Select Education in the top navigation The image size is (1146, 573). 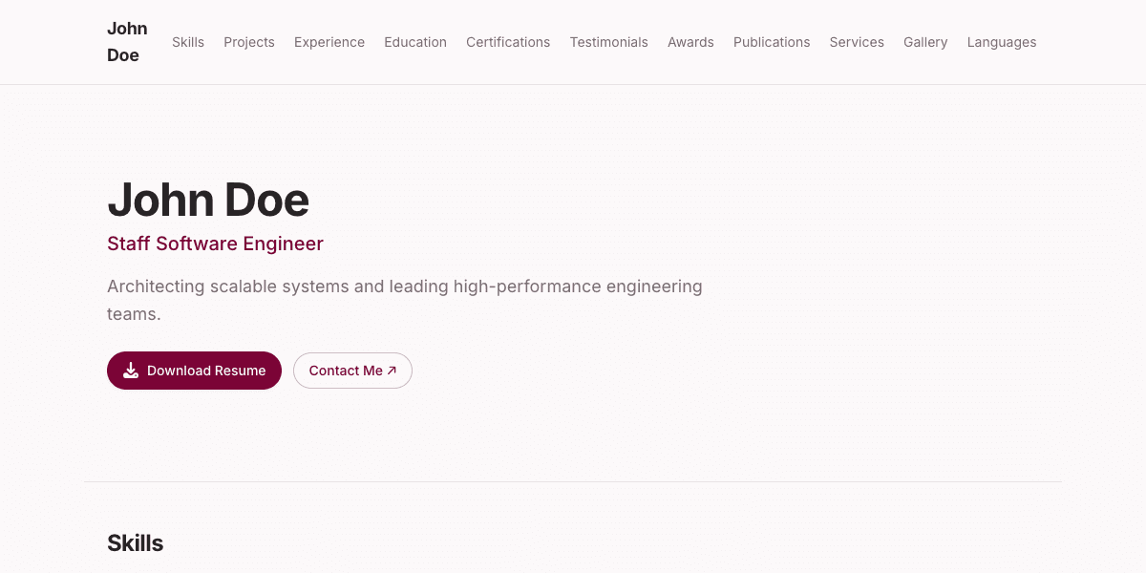415,42
